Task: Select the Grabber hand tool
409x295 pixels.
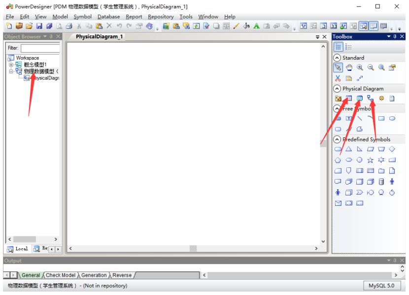Action: click(349, 67)
